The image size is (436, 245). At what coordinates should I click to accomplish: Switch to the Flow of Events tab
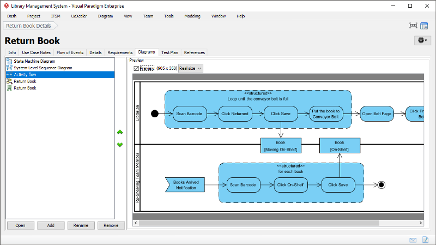(70, 52)
